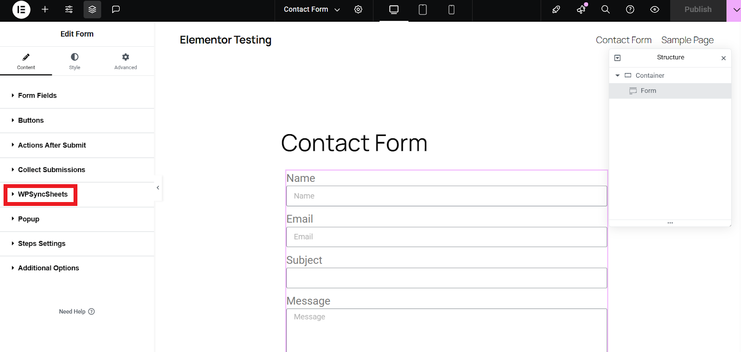
Task: Expand the Form Fields section
Action: tap(77, 95)
